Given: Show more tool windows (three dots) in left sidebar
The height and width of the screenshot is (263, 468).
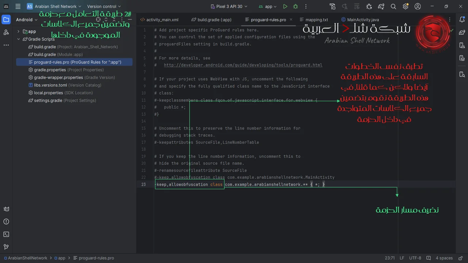Looking at the screenshot, I should (x=6, y=45).
